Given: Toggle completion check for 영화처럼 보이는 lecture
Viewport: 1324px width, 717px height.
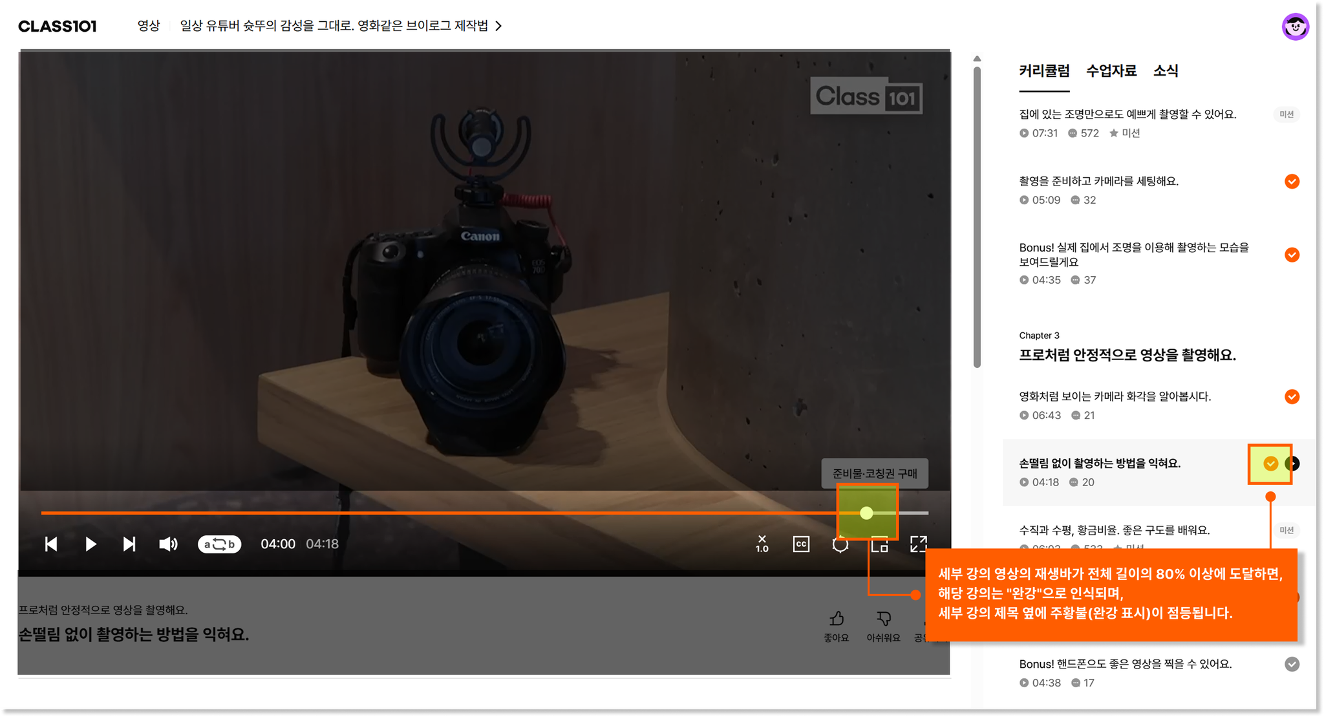Looking at the screenshot, I should pyautogui.click(x=1292, y=397).
